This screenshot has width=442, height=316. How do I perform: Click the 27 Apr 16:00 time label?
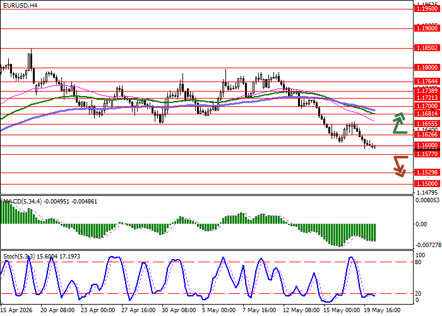click(x=138, y=310)
